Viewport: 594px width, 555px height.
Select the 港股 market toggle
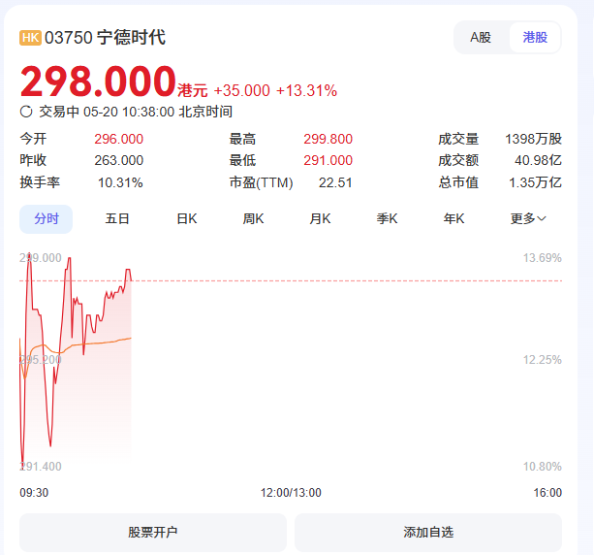click(x=535, y=38)
